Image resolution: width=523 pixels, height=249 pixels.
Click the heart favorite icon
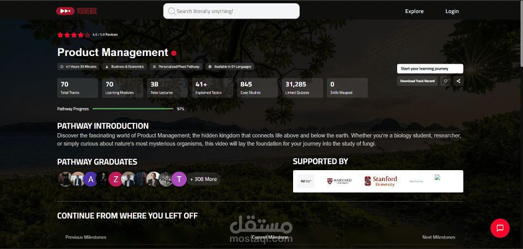click(445, 81)
